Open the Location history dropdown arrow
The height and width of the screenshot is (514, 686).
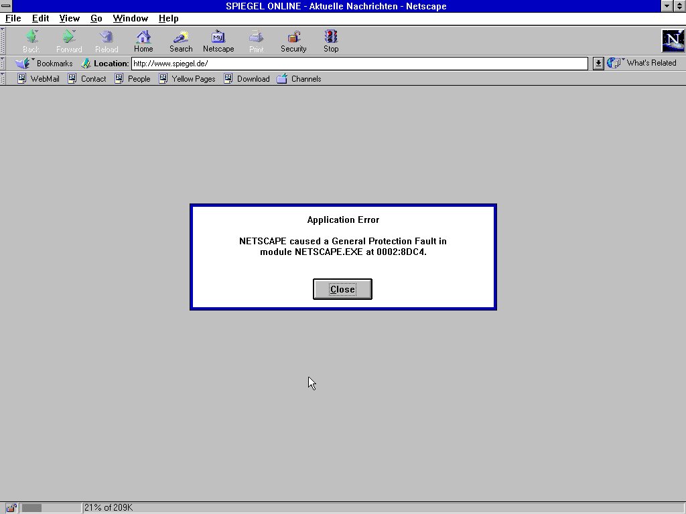tap(598, 63)
